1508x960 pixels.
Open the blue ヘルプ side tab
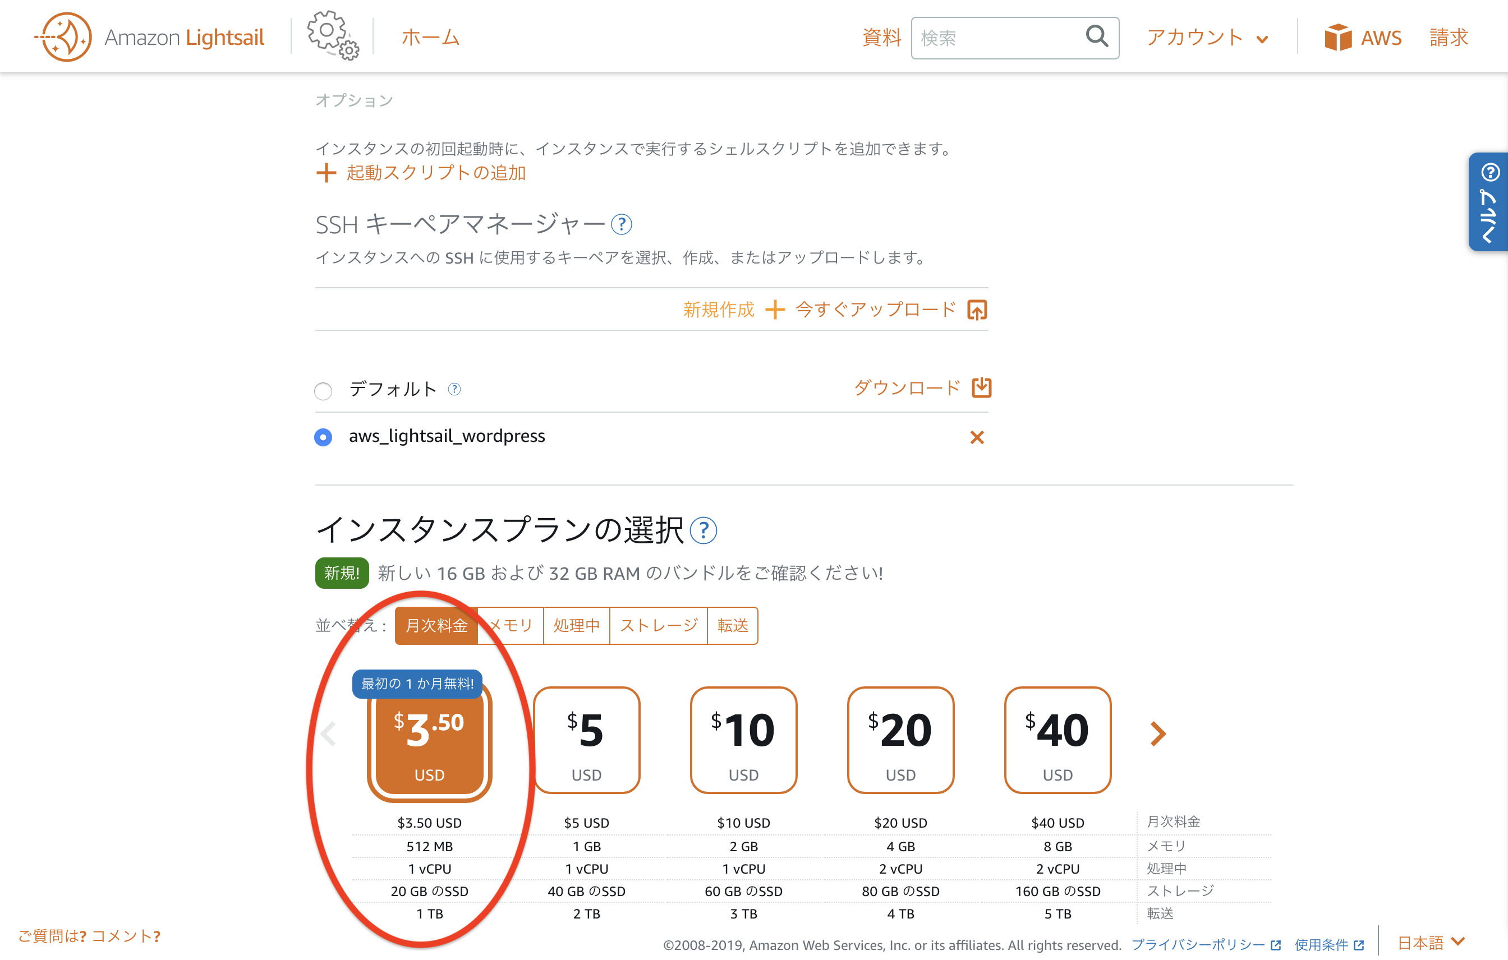pyautogui.click(x=1488, y=201)
